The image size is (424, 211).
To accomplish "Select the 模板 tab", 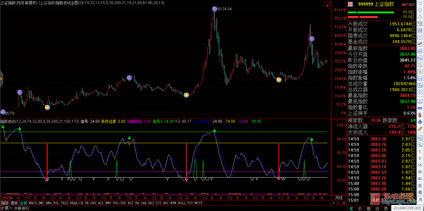I will tap(14, 203).
